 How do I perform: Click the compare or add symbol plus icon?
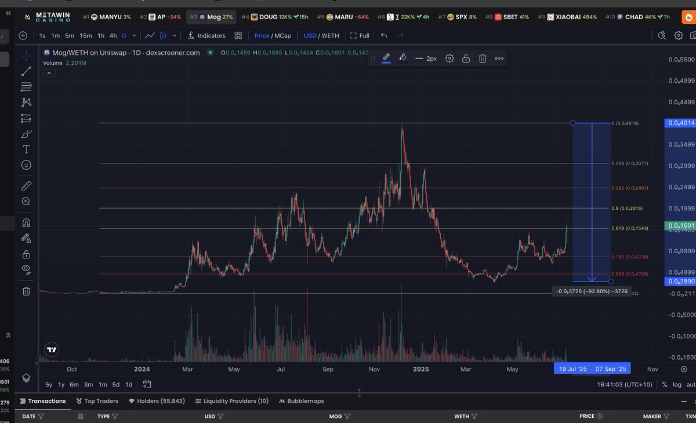pos(23,35)
